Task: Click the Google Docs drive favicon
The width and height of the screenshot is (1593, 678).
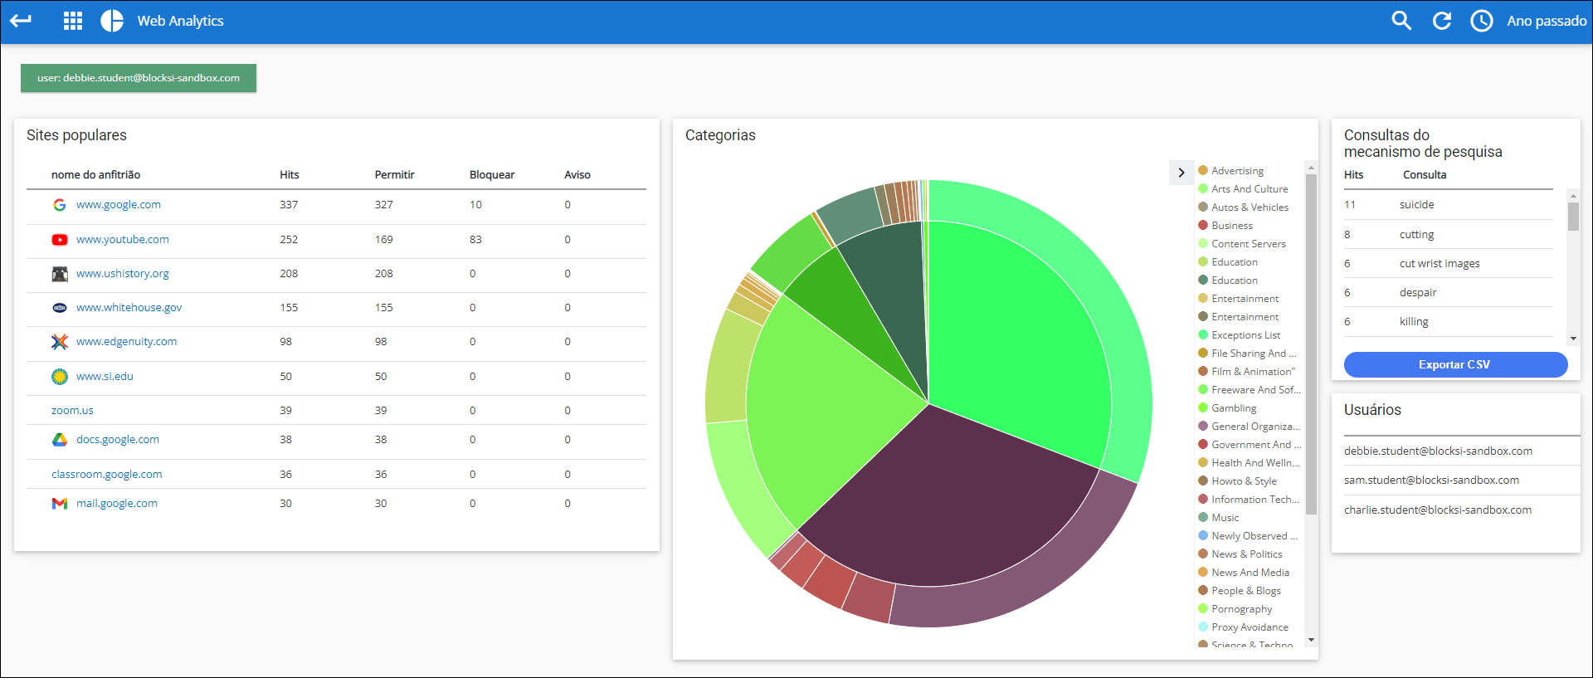Action: click(x=60, y=440)
